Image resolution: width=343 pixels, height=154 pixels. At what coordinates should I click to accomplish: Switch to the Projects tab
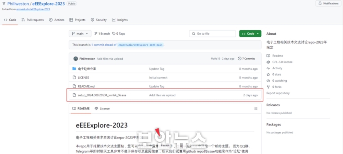click(78, 20)
